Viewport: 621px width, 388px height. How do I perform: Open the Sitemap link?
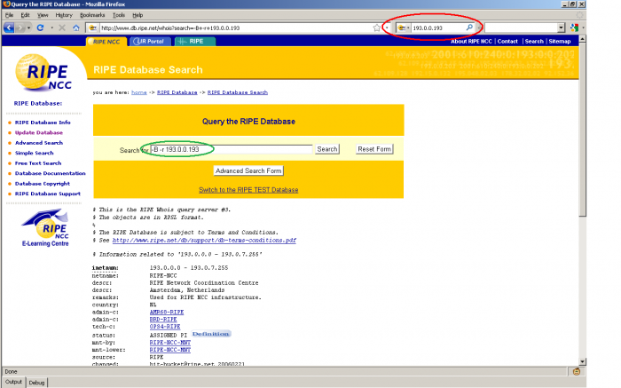point(559,41)
